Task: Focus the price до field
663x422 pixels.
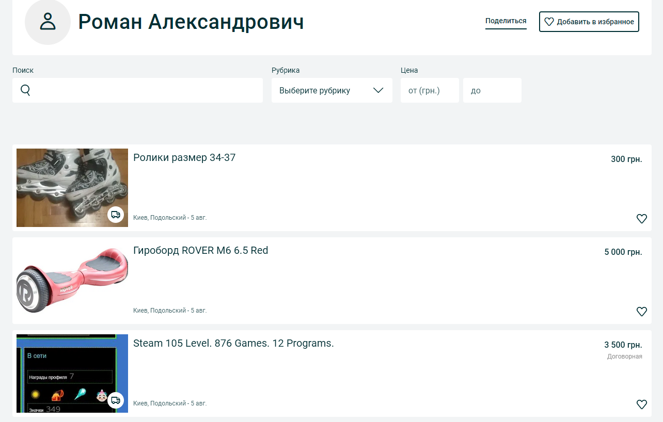Action: click(x=492, y=90)
